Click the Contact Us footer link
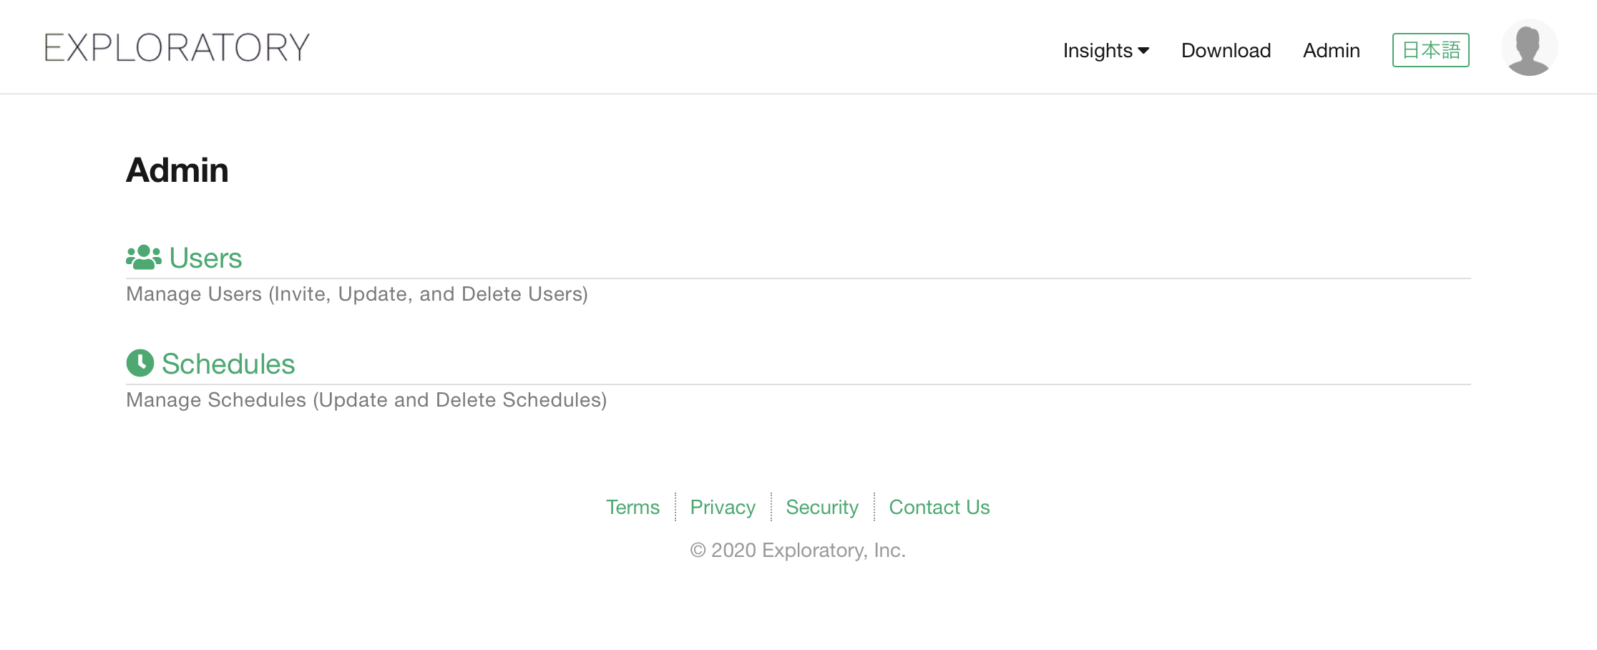The height and width of the screenshot is (650, 1597). 939,507
